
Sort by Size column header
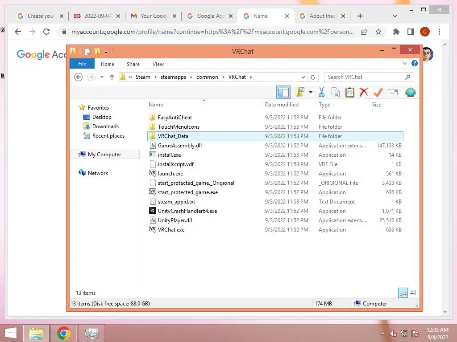[387, 104]
